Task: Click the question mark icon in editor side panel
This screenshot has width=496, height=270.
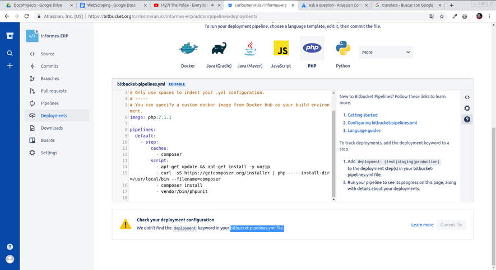Action: pyautogui.click(x=467, y=119)
